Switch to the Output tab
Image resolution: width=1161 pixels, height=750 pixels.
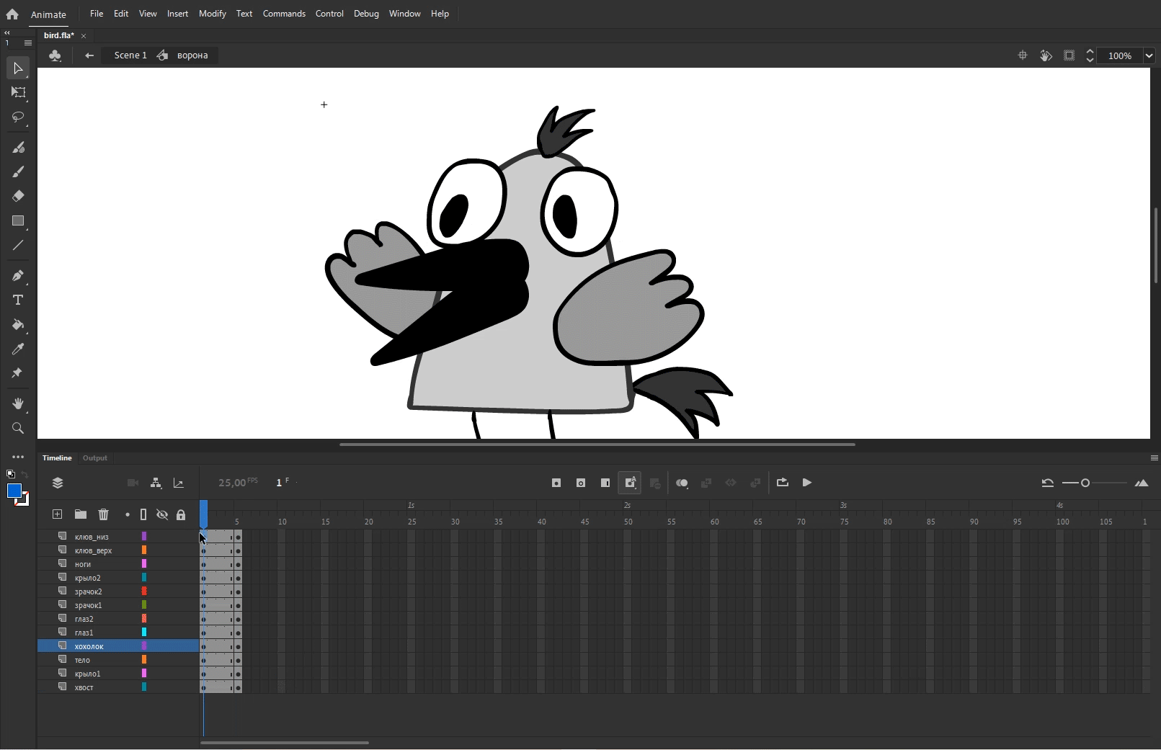point(95,458)
